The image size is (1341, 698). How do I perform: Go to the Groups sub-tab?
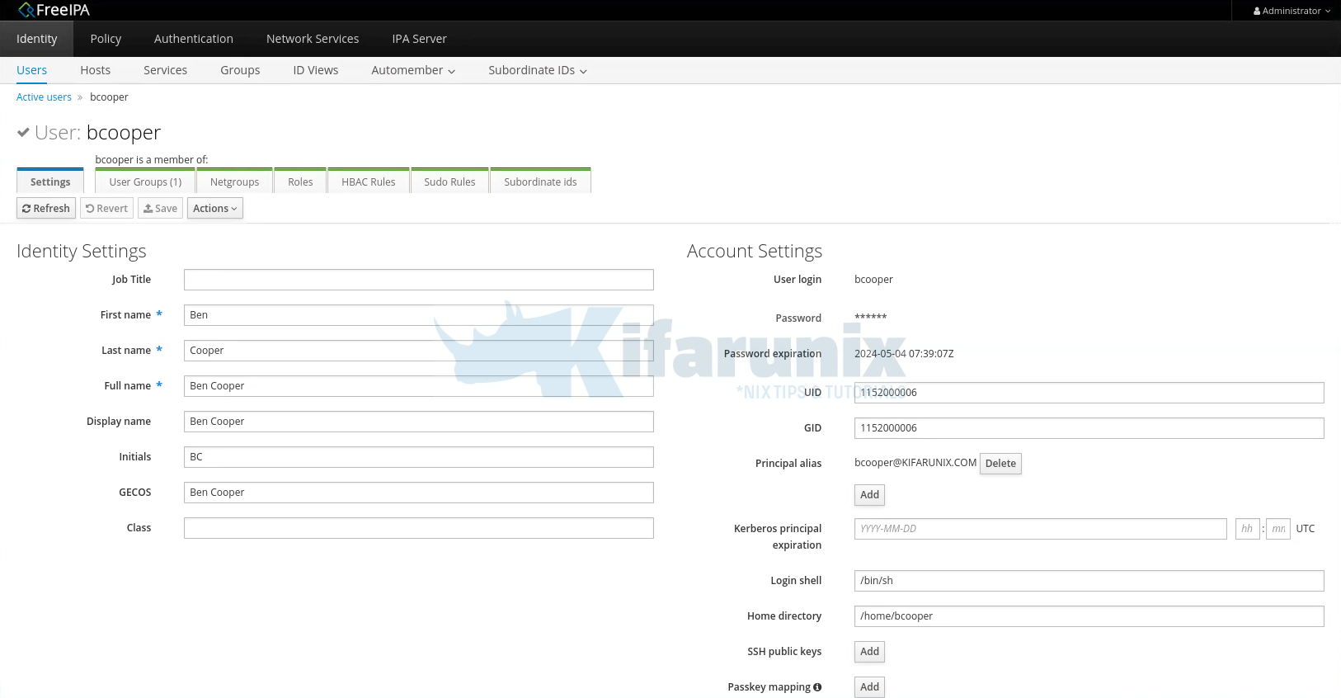pos(240,70)
